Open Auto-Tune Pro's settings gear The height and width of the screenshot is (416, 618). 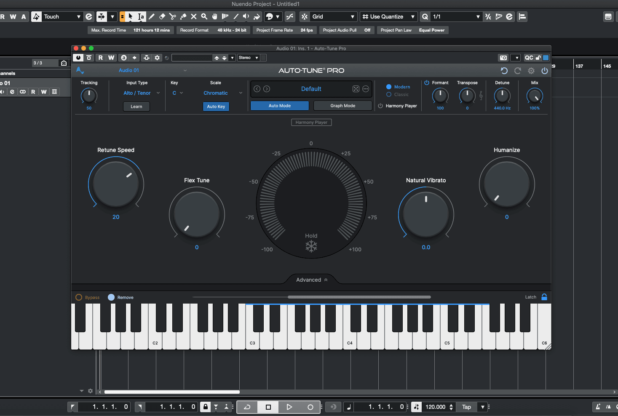pyautogui.click(x=531, y=71)
